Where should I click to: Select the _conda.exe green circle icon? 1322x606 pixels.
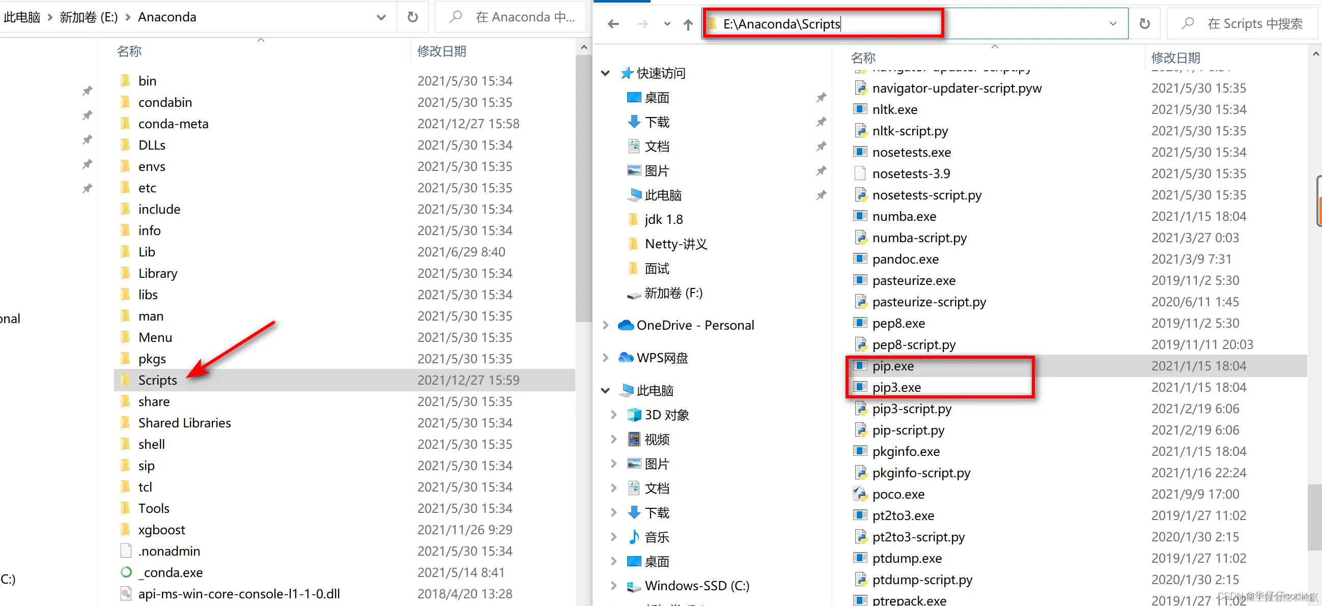pyautogui.click(x=126, y=571)
